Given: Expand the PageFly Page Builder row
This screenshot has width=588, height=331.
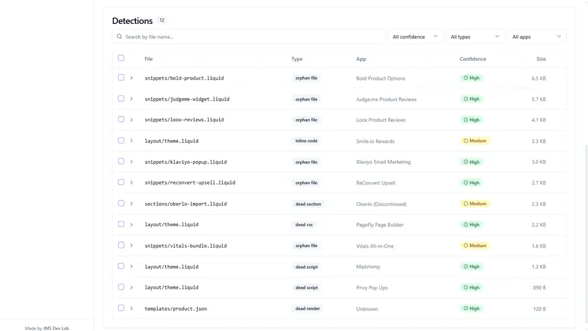Looking at the screenshot, I should (132, 224).
